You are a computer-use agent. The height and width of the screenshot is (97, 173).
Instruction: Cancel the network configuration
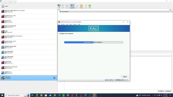coord(125,77)
